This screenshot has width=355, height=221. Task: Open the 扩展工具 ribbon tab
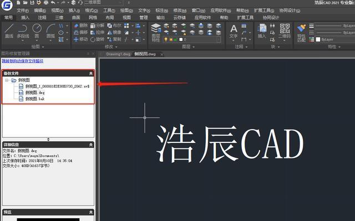[x=245, y=18]
